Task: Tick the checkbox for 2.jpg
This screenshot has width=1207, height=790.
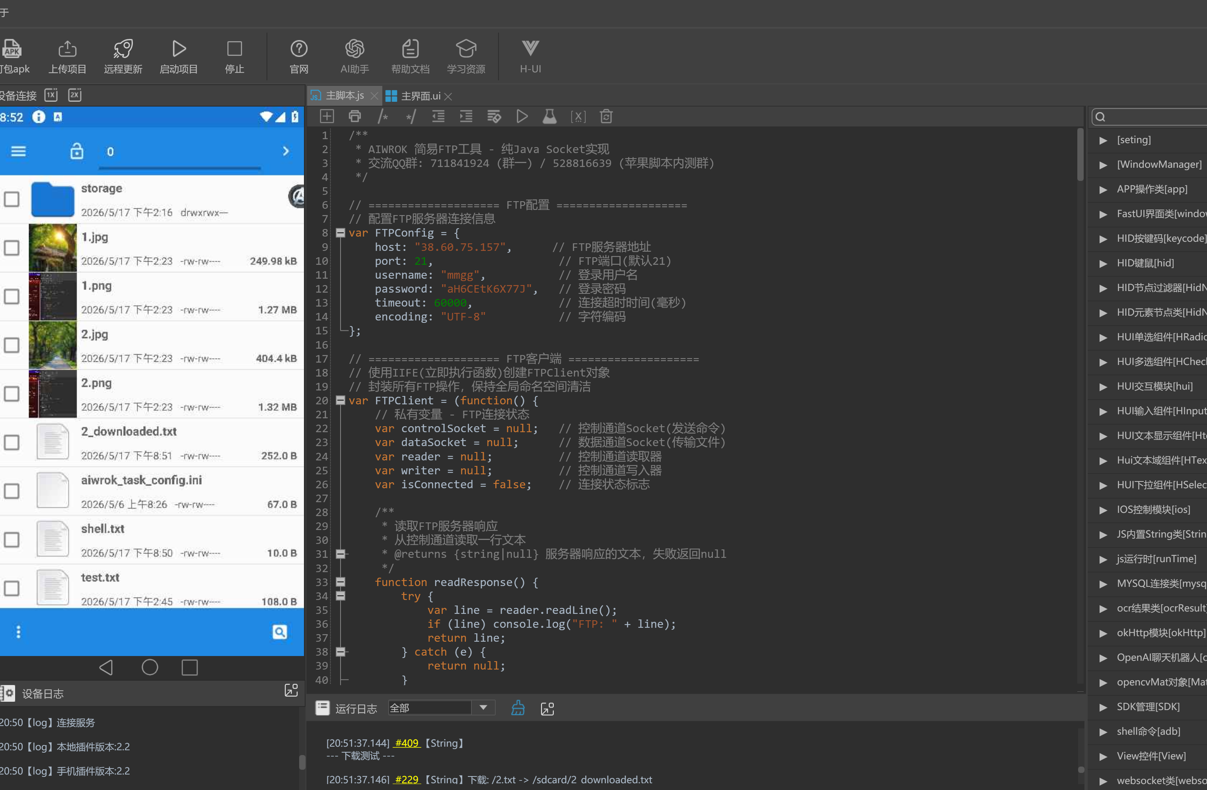Action: [12, 345]
